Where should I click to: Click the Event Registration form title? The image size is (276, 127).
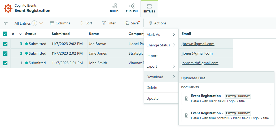pyautogui.click(x=32, y=11)
